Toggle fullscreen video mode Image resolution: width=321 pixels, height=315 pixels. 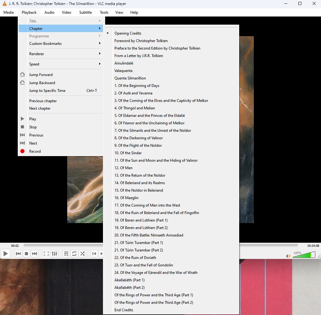pos(46,254)
